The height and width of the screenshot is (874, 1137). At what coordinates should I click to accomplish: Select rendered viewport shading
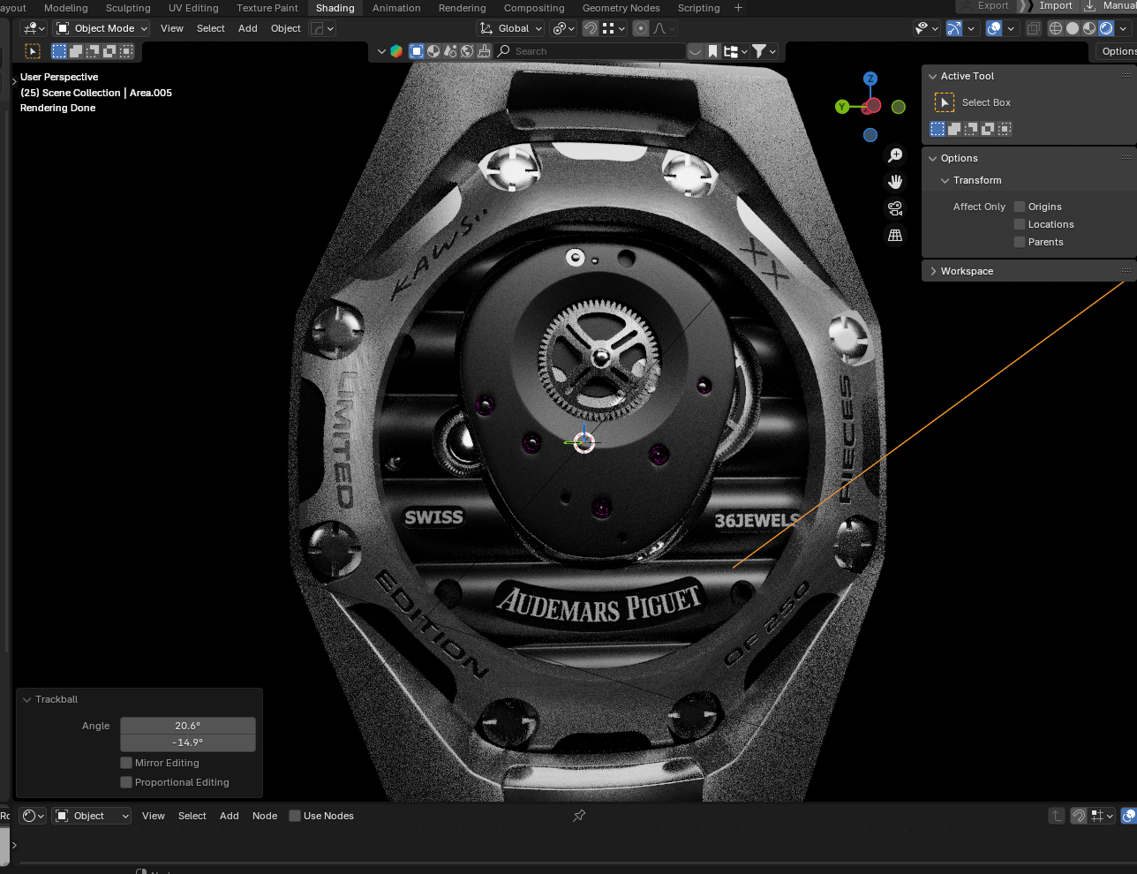point(1106,28)
